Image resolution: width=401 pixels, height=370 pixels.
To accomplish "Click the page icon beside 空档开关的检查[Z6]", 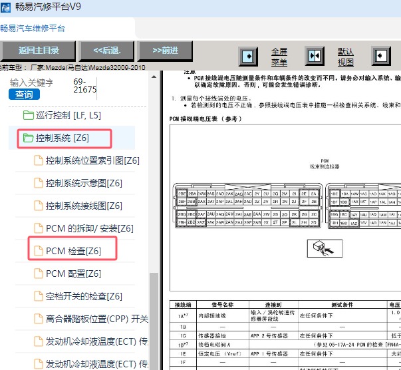I will [38, 296].
